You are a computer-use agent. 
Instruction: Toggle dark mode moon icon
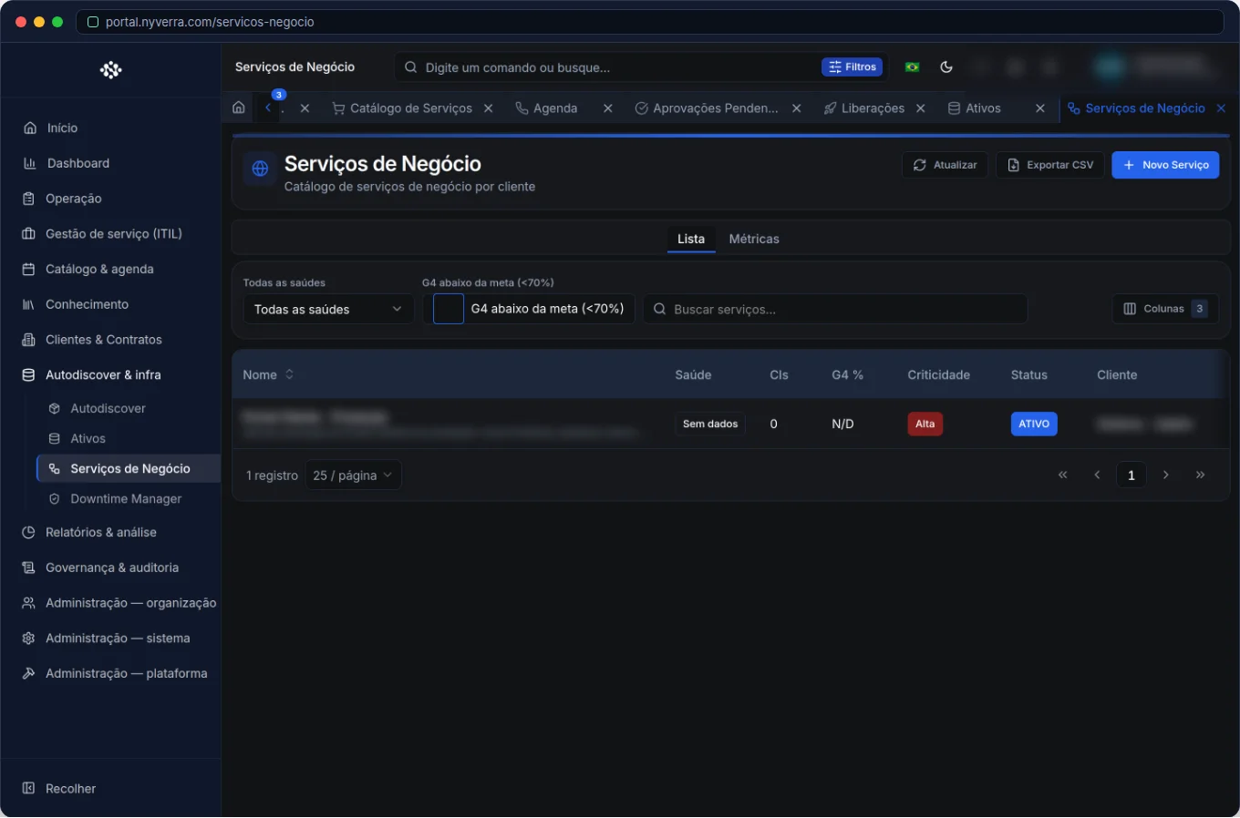click(946, 66)
